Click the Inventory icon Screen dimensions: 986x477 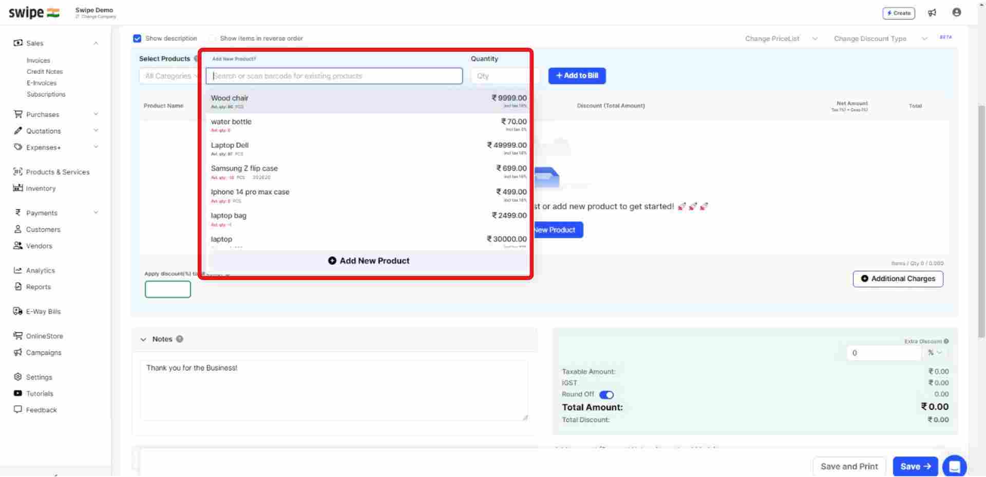click(18, 188)
